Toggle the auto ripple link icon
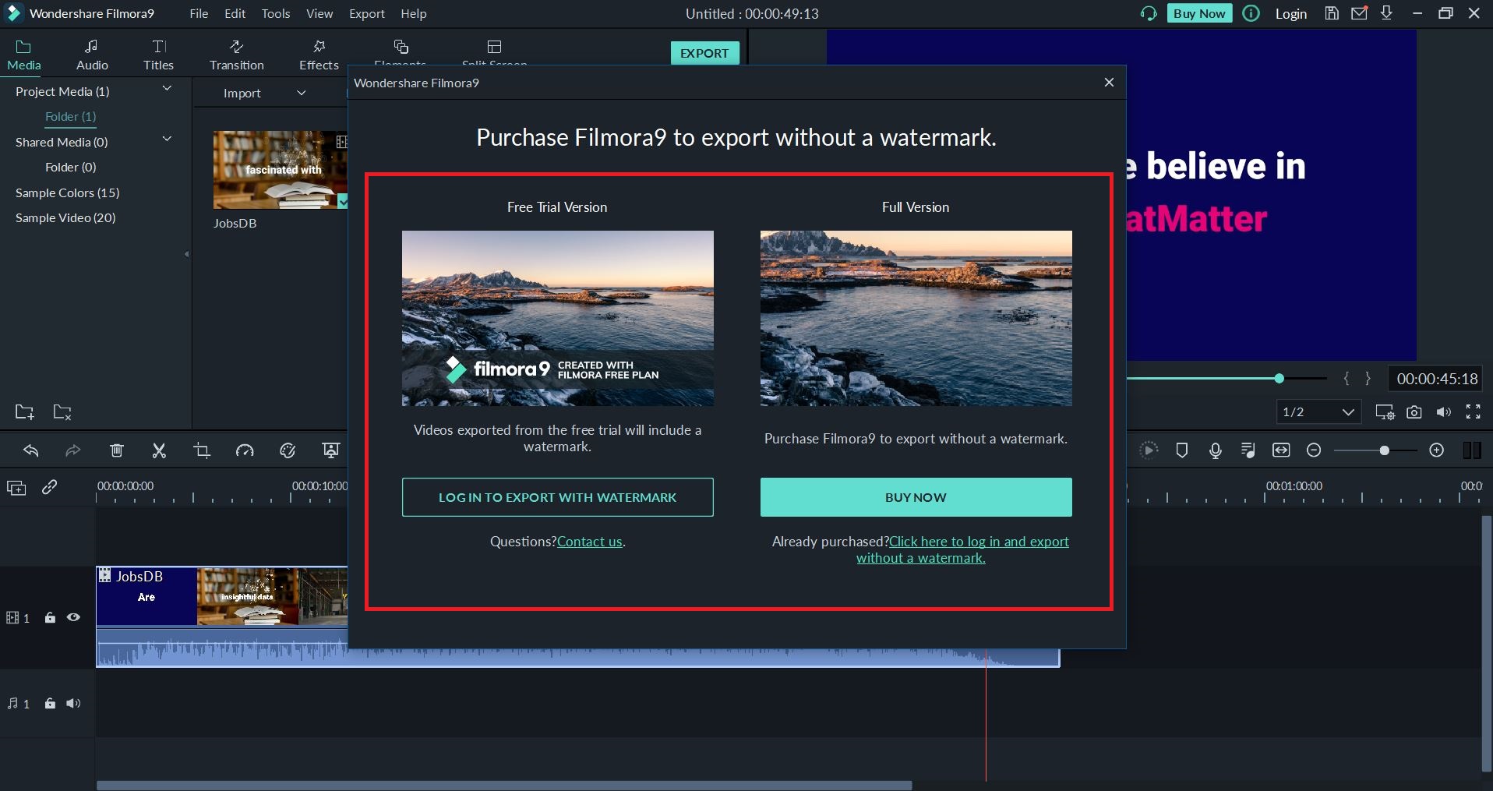 point(50,487)
